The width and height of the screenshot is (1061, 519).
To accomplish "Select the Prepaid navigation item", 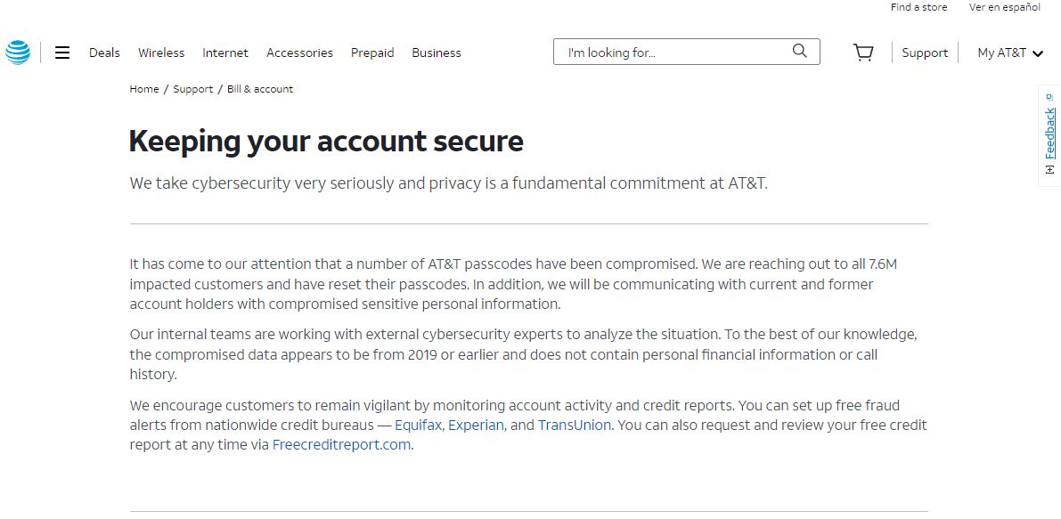I will (372, 53).
